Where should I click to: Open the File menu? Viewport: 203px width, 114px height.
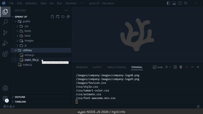[11, 3]
